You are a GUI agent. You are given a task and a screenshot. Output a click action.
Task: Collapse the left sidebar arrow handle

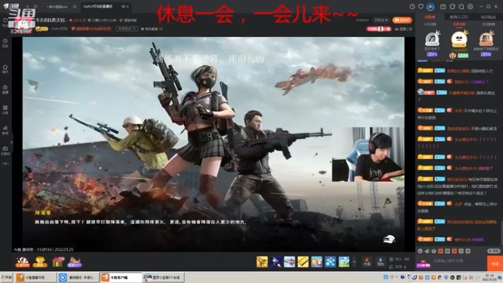pos(11,142)
